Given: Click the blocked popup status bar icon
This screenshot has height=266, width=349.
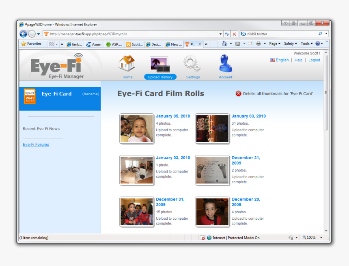Looking at the screenshot, I should click(202, 238).
